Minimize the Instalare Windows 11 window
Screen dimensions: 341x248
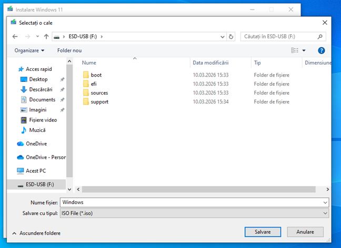252,9
